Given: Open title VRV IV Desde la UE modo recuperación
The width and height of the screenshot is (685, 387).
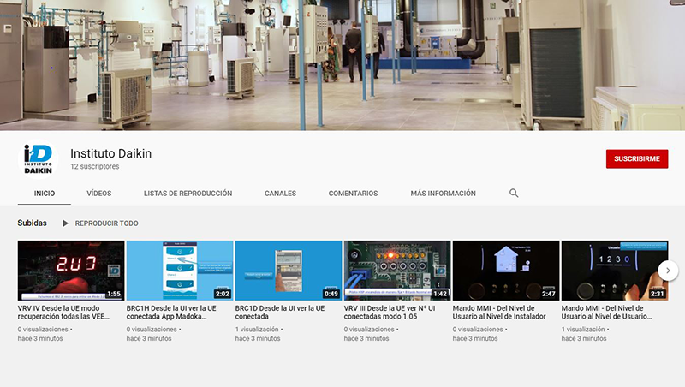Looking at the screenshot, I should point(63,313).
